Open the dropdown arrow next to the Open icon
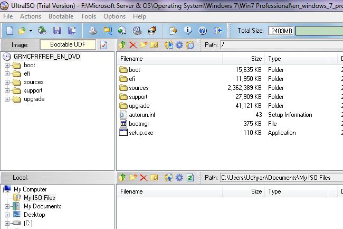The height and width of the screenshot is (229, 343). (31, 31)
